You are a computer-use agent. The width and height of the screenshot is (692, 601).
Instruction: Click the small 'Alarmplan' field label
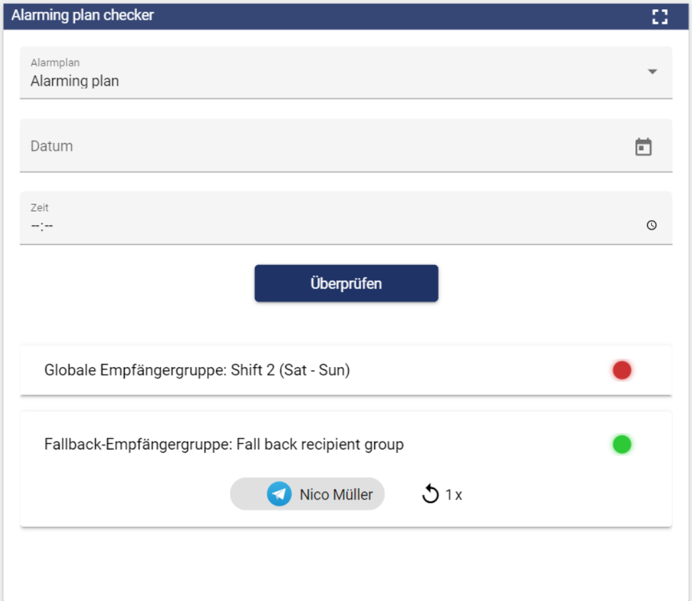(x=55, y=63)
